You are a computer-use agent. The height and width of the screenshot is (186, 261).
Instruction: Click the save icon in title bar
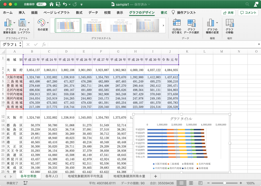(x=58, y=5)
